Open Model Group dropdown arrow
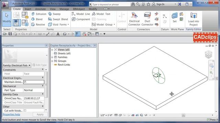Screen dimensions: 220x123 coord(114,25)
